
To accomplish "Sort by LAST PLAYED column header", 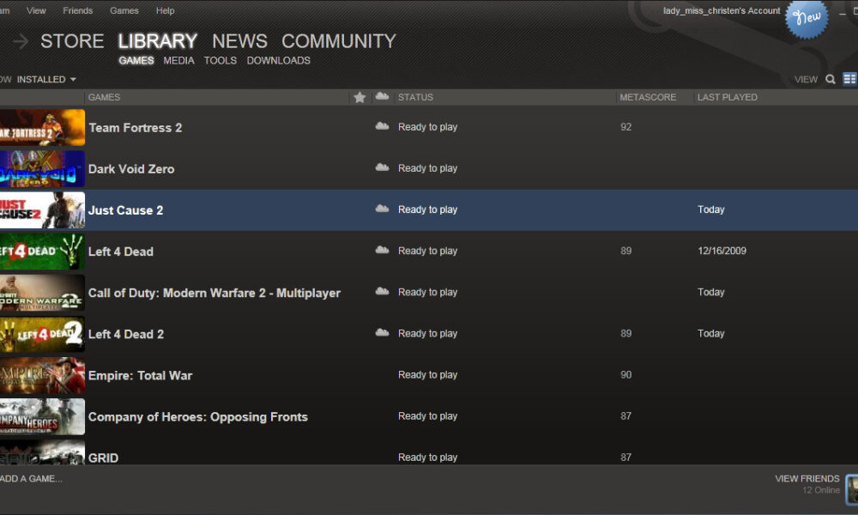I will [728, 97].
